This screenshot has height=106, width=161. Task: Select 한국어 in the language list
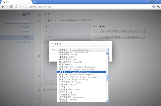pos(67,32)
